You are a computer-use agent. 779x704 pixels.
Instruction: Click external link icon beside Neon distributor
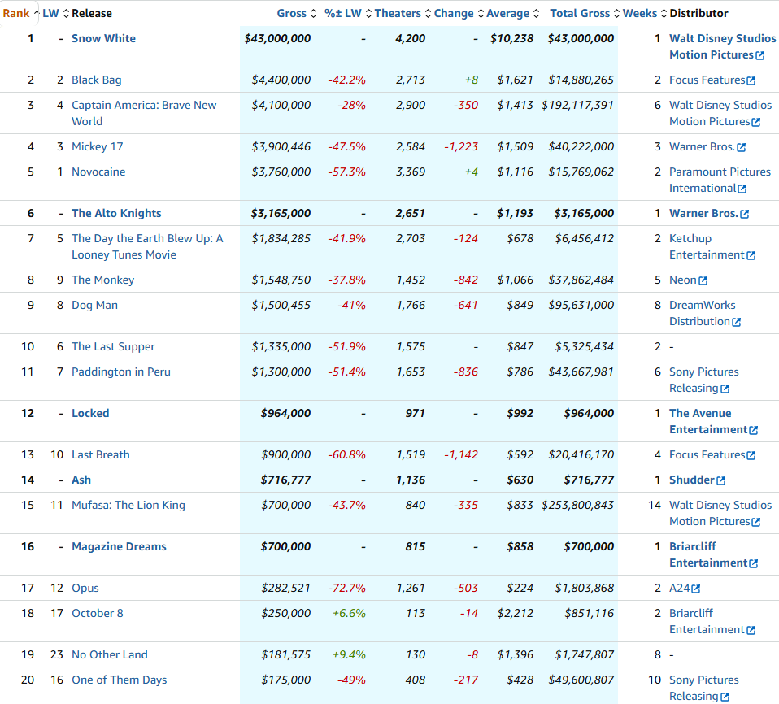[703, 280]
